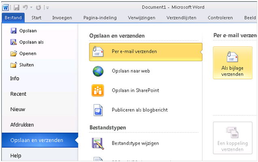Open the Undo history dropdown arrow
This screenshot has height=162, width=258.
31,7
